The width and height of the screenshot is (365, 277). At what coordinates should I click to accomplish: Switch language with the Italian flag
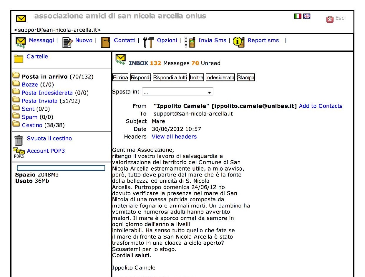(298, 16)
